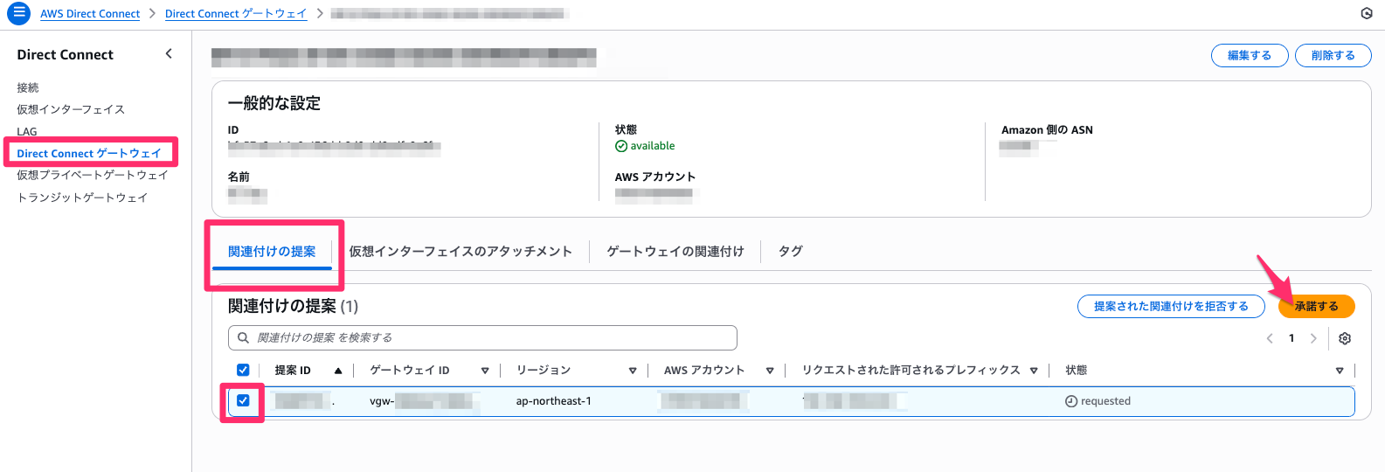Click page number 1 in pagination
This screenshot has width=1385, height=472.
pyautogui.click(x=1292, y=338)
